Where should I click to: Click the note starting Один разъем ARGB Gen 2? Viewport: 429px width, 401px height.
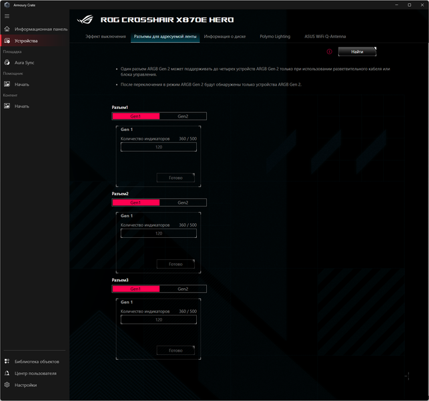coord(255,72)
